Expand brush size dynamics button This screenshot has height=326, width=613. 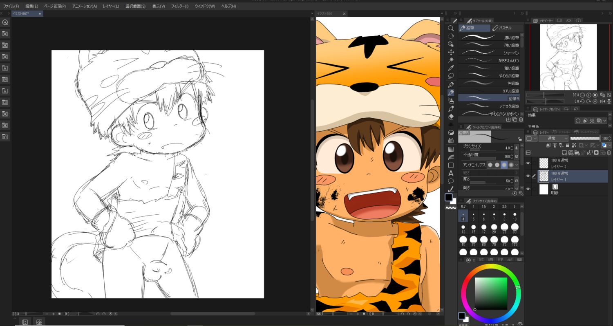click(x=517, y=148)
